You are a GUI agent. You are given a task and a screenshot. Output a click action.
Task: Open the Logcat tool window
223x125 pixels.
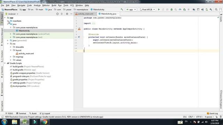[45, 114]
